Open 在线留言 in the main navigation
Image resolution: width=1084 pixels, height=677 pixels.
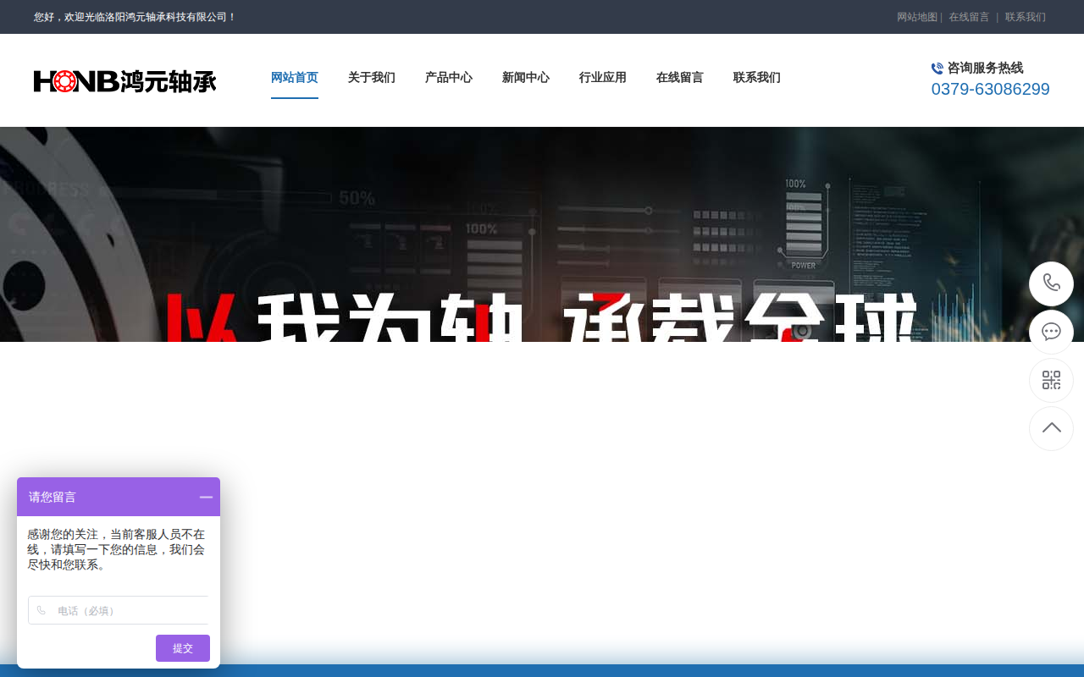point(680,78)
